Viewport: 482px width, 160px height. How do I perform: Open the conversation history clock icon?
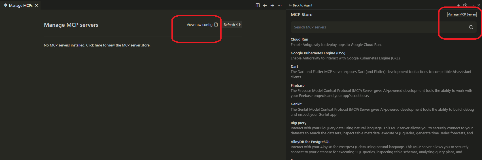click(465, 5)
